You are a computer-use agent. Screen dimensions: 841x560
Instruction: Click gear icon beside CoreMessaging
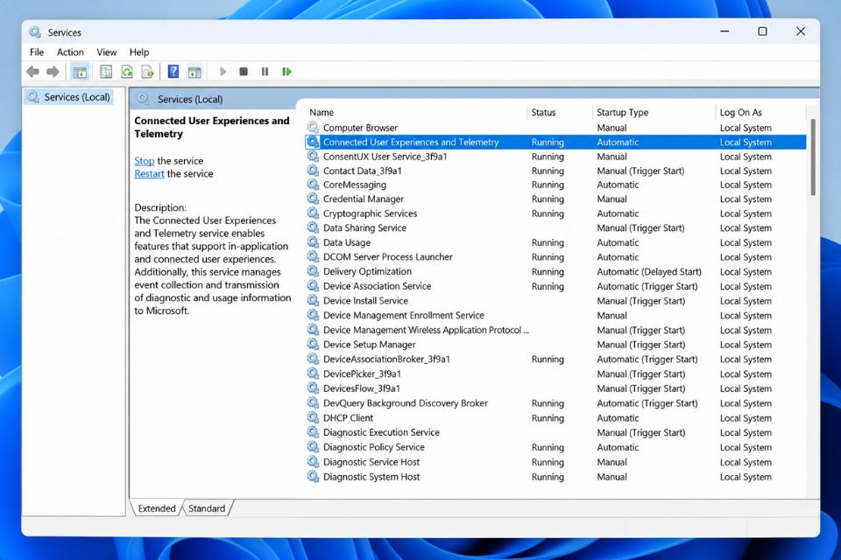313,185
